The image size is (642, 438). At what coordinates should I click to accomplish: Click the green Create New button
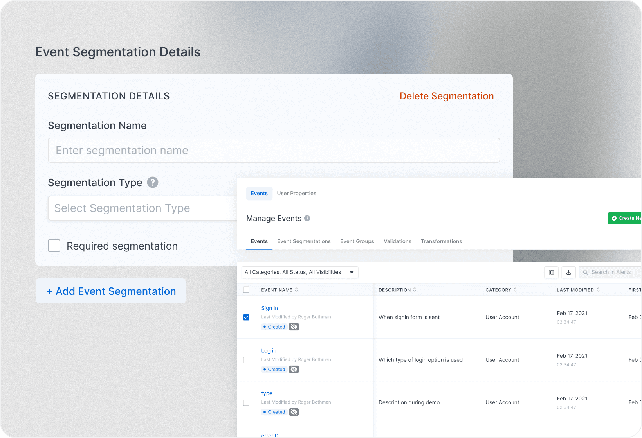(625, 218)
